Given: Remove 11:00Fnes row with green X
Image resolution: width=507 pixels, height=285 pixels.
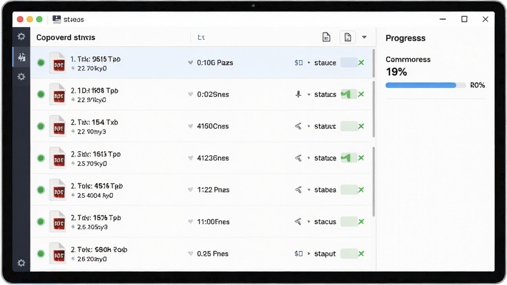Looking at the screenshot, I should (x=361, y=222).
